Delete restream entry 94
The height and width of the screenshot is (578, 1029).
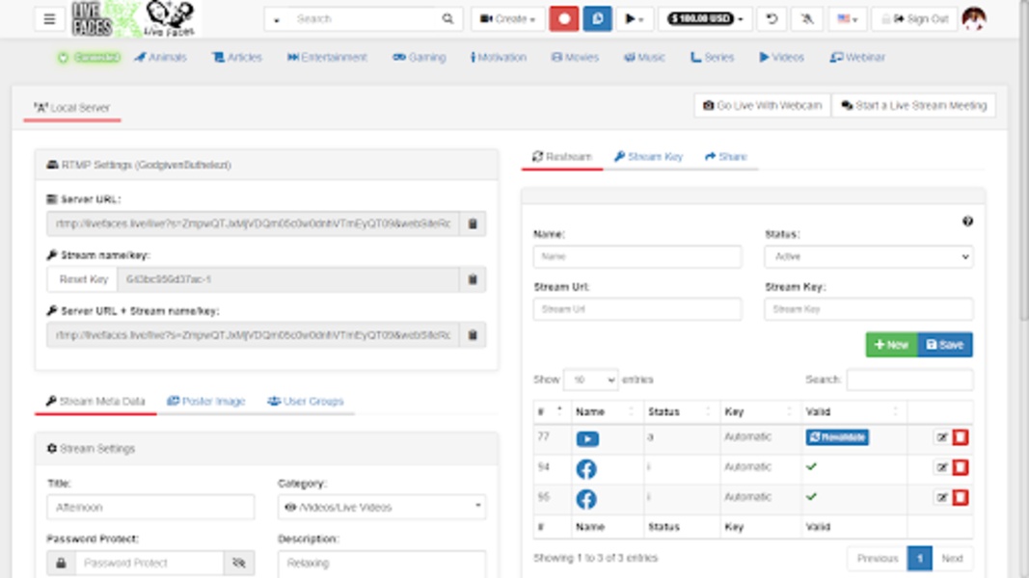[x=961, y=467]
